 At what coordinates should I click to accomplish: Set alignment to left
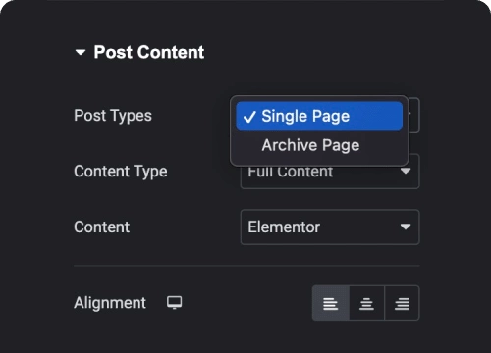click(331, 303)
